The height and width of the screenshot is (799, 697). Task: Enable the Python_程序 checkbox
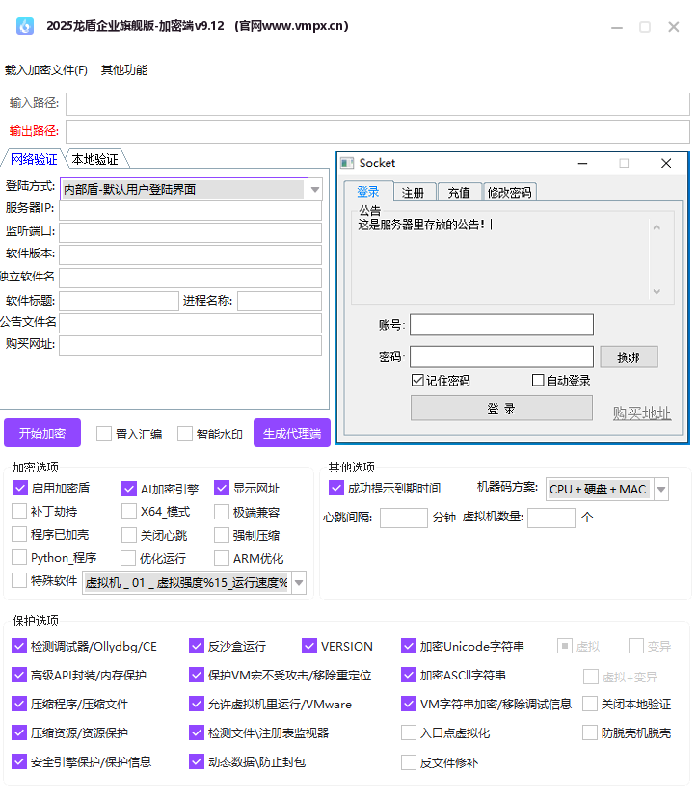pos(19,557)
